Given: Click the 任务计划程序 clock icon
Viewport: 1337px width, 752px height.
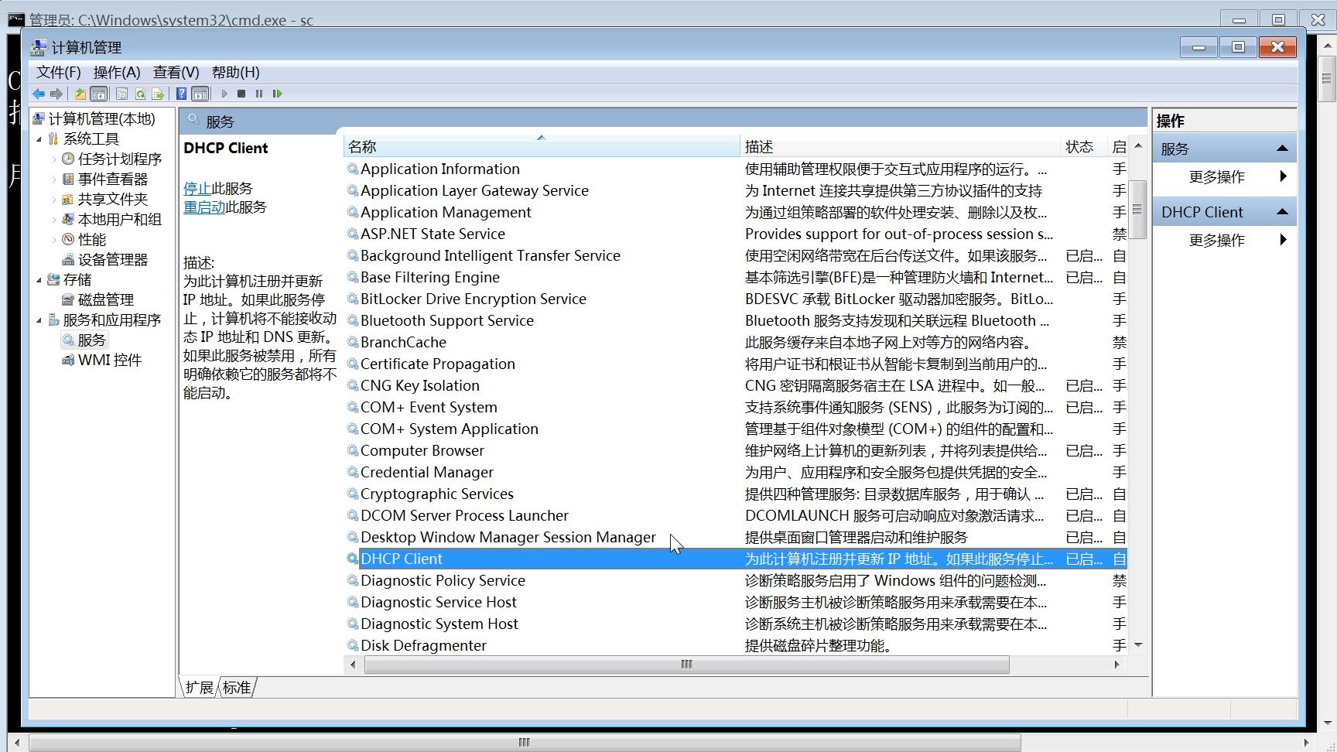Looking at the screenshot, I should tap(68, 159).
